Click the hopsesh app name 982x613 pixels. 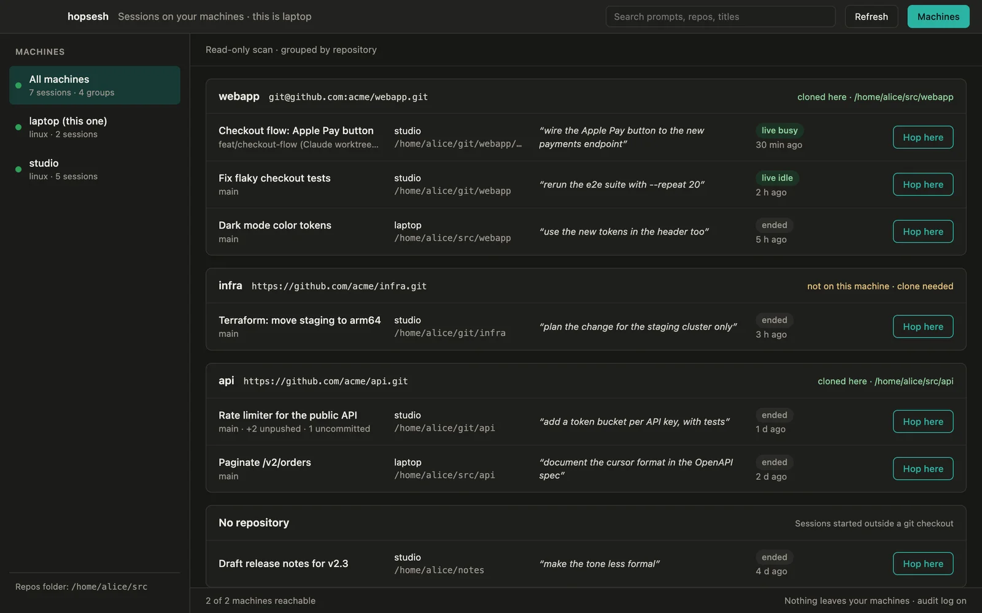click(x=88, y=17)
